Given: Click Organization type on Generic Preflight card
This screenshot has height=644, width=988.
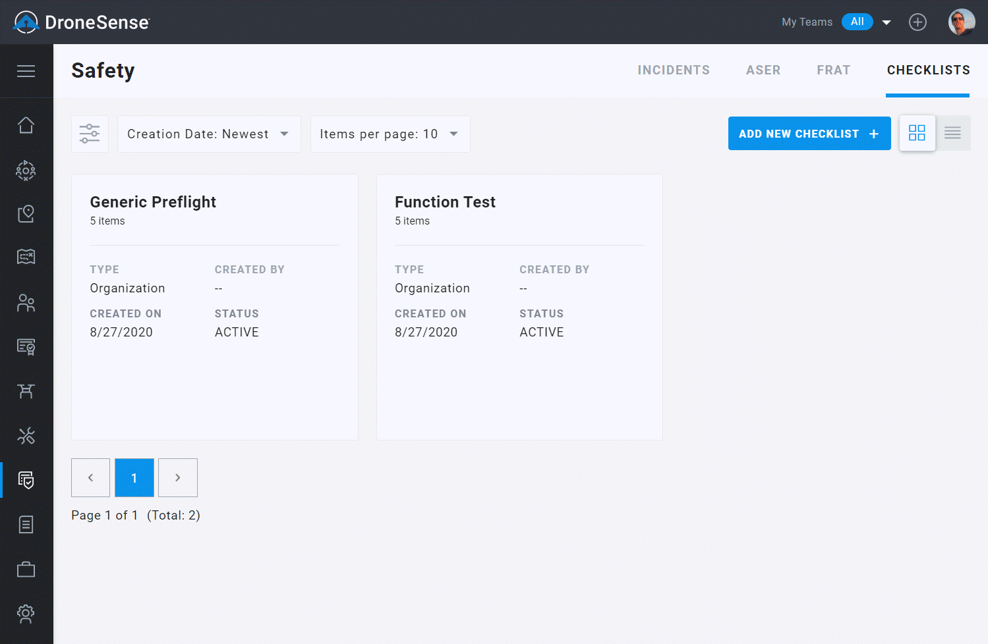Looking at the screenshot, I should pos(127,288).
